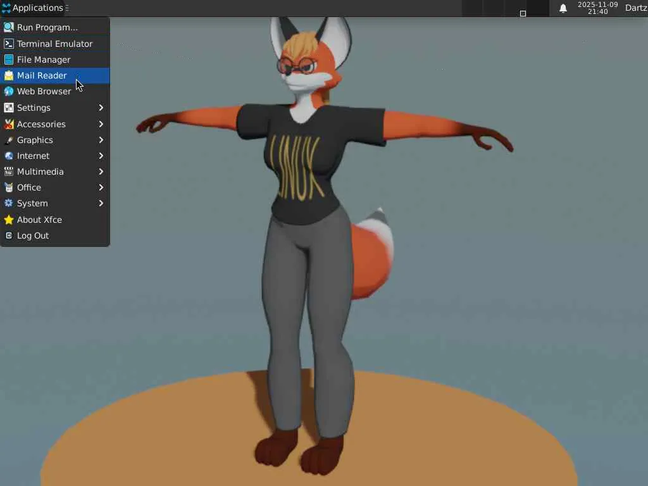Expand the Graphics submenu arrow
Screen dimensions: 648x486
101,140
